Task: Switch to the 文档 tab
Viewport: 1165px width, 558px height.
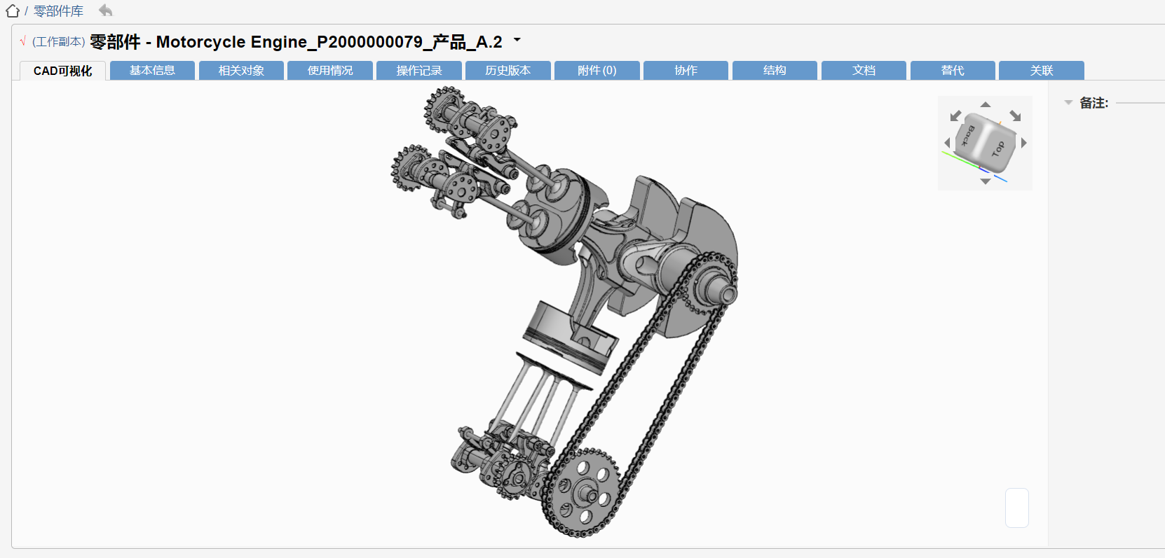Action: click(x=864, y=71)
